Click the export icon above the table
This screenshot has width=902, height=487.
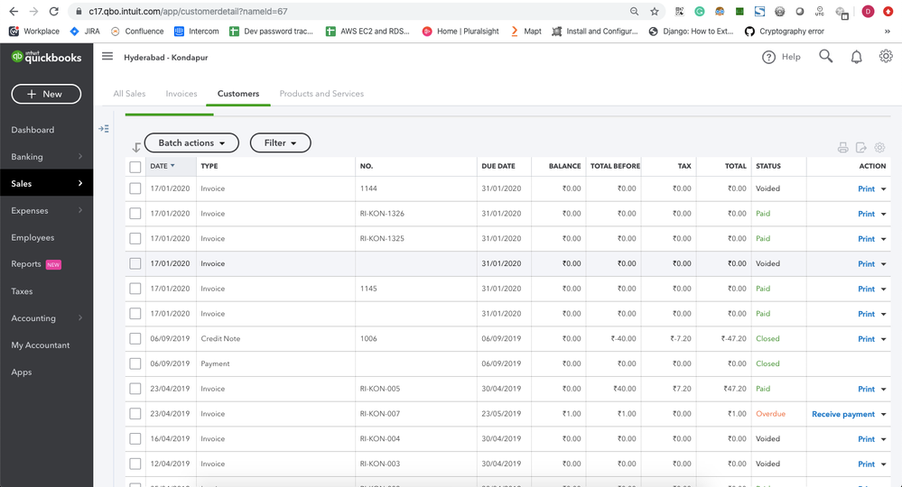click(861, 148)
